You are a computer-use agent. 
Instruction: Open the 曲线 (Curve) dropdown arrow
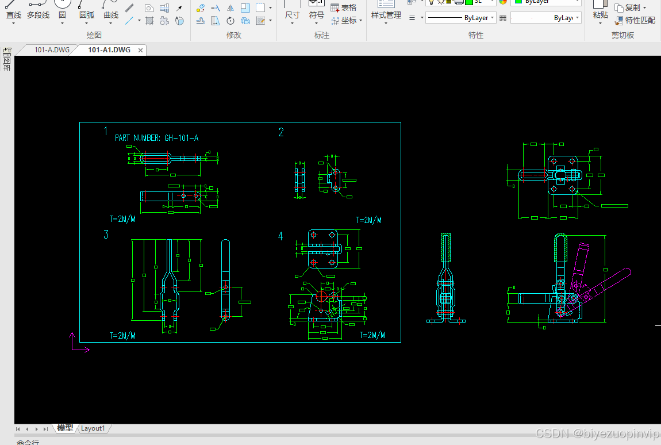[111, 24]
